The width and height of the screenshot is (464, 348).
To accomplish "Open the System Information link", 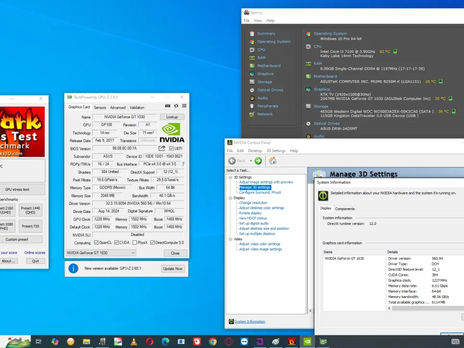I will 250,322.
